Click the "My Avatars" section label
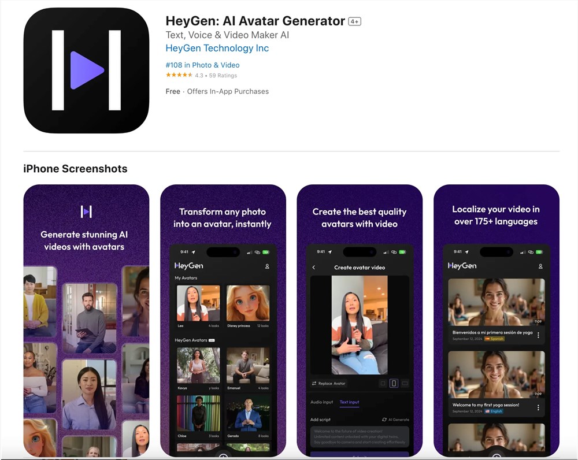 (186, 278)
